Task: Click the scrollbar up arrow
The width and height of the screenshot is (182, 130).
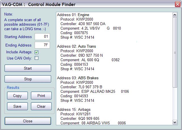Action: point(175,15)
